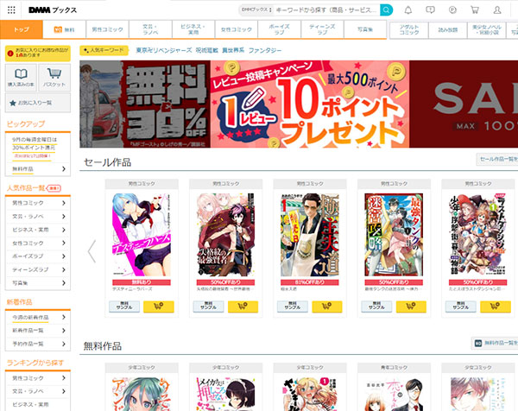518x411 pixels.
Task: Open the points P icon in header
Action: point(452,9)
